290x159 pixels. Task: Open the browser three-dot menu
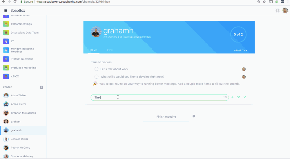pos(288,2)
